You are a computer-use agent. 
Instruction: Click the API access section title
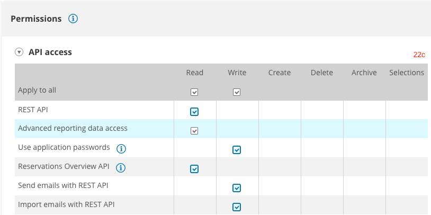(50, 52)
